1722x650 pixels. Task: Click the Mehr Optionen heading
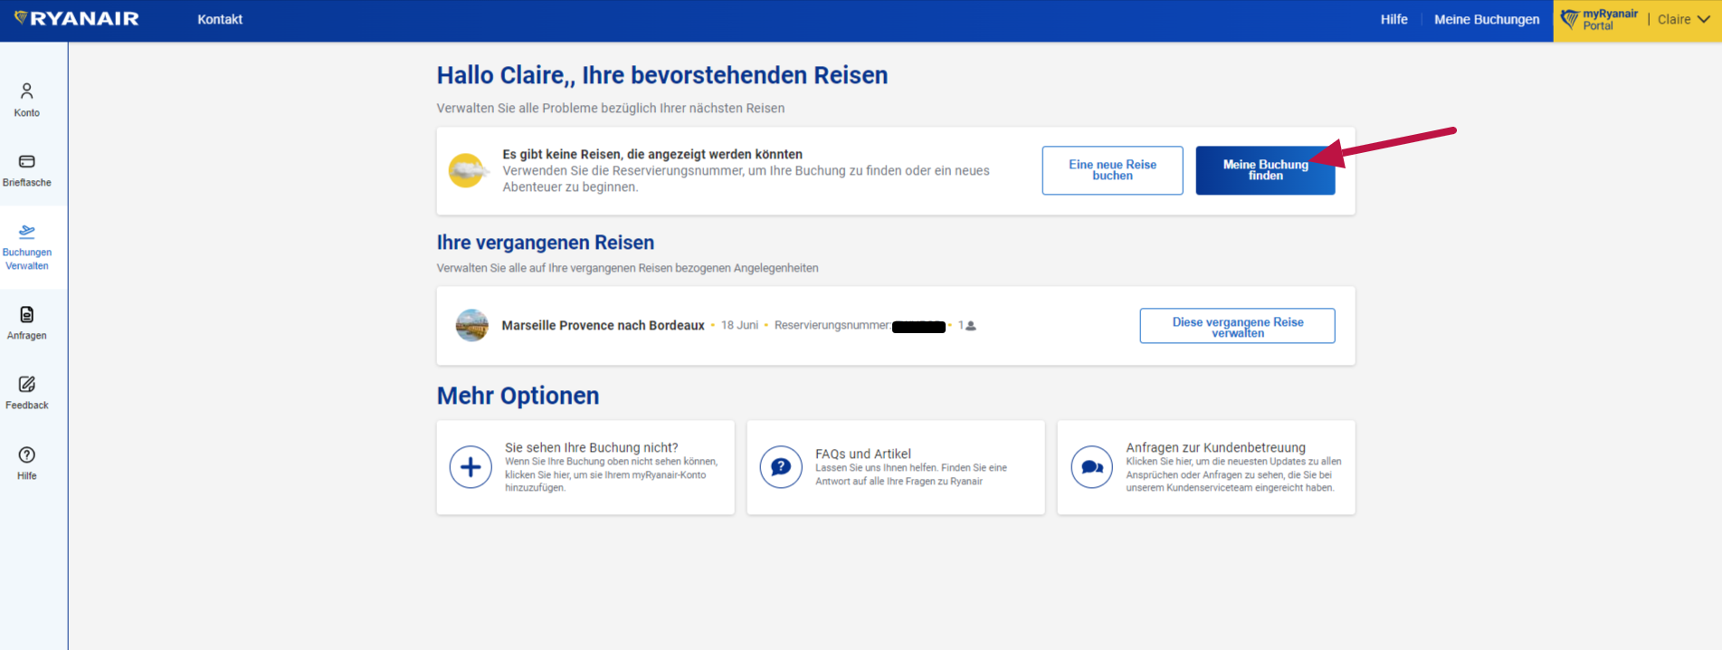tap(518, 396)
